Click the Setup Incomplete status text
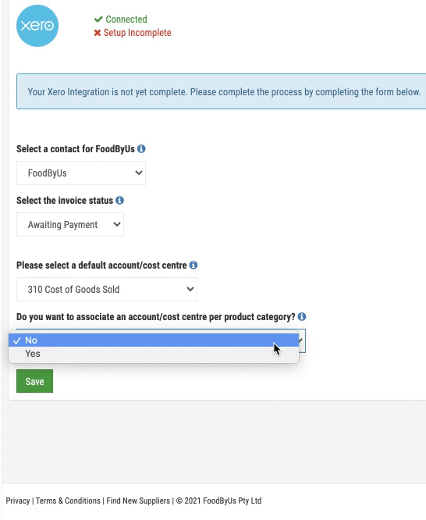The width and height of the screenshot is (426, 520). pyautogui.click(x=137, y=33)
